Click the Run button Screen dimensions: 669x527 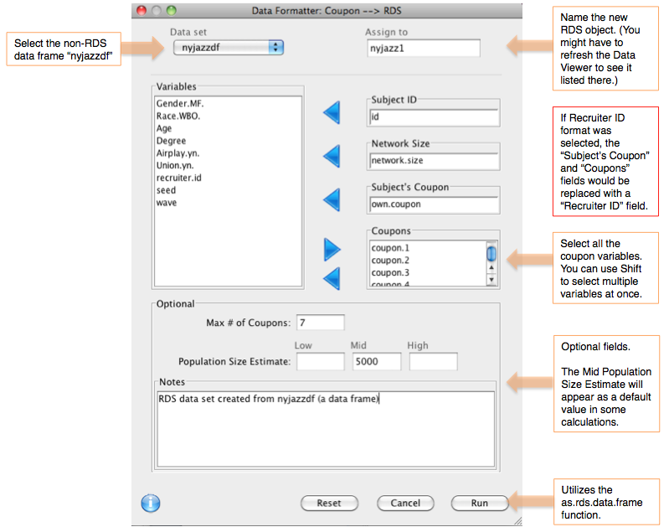pyautogui.click(x=480, y=503)
